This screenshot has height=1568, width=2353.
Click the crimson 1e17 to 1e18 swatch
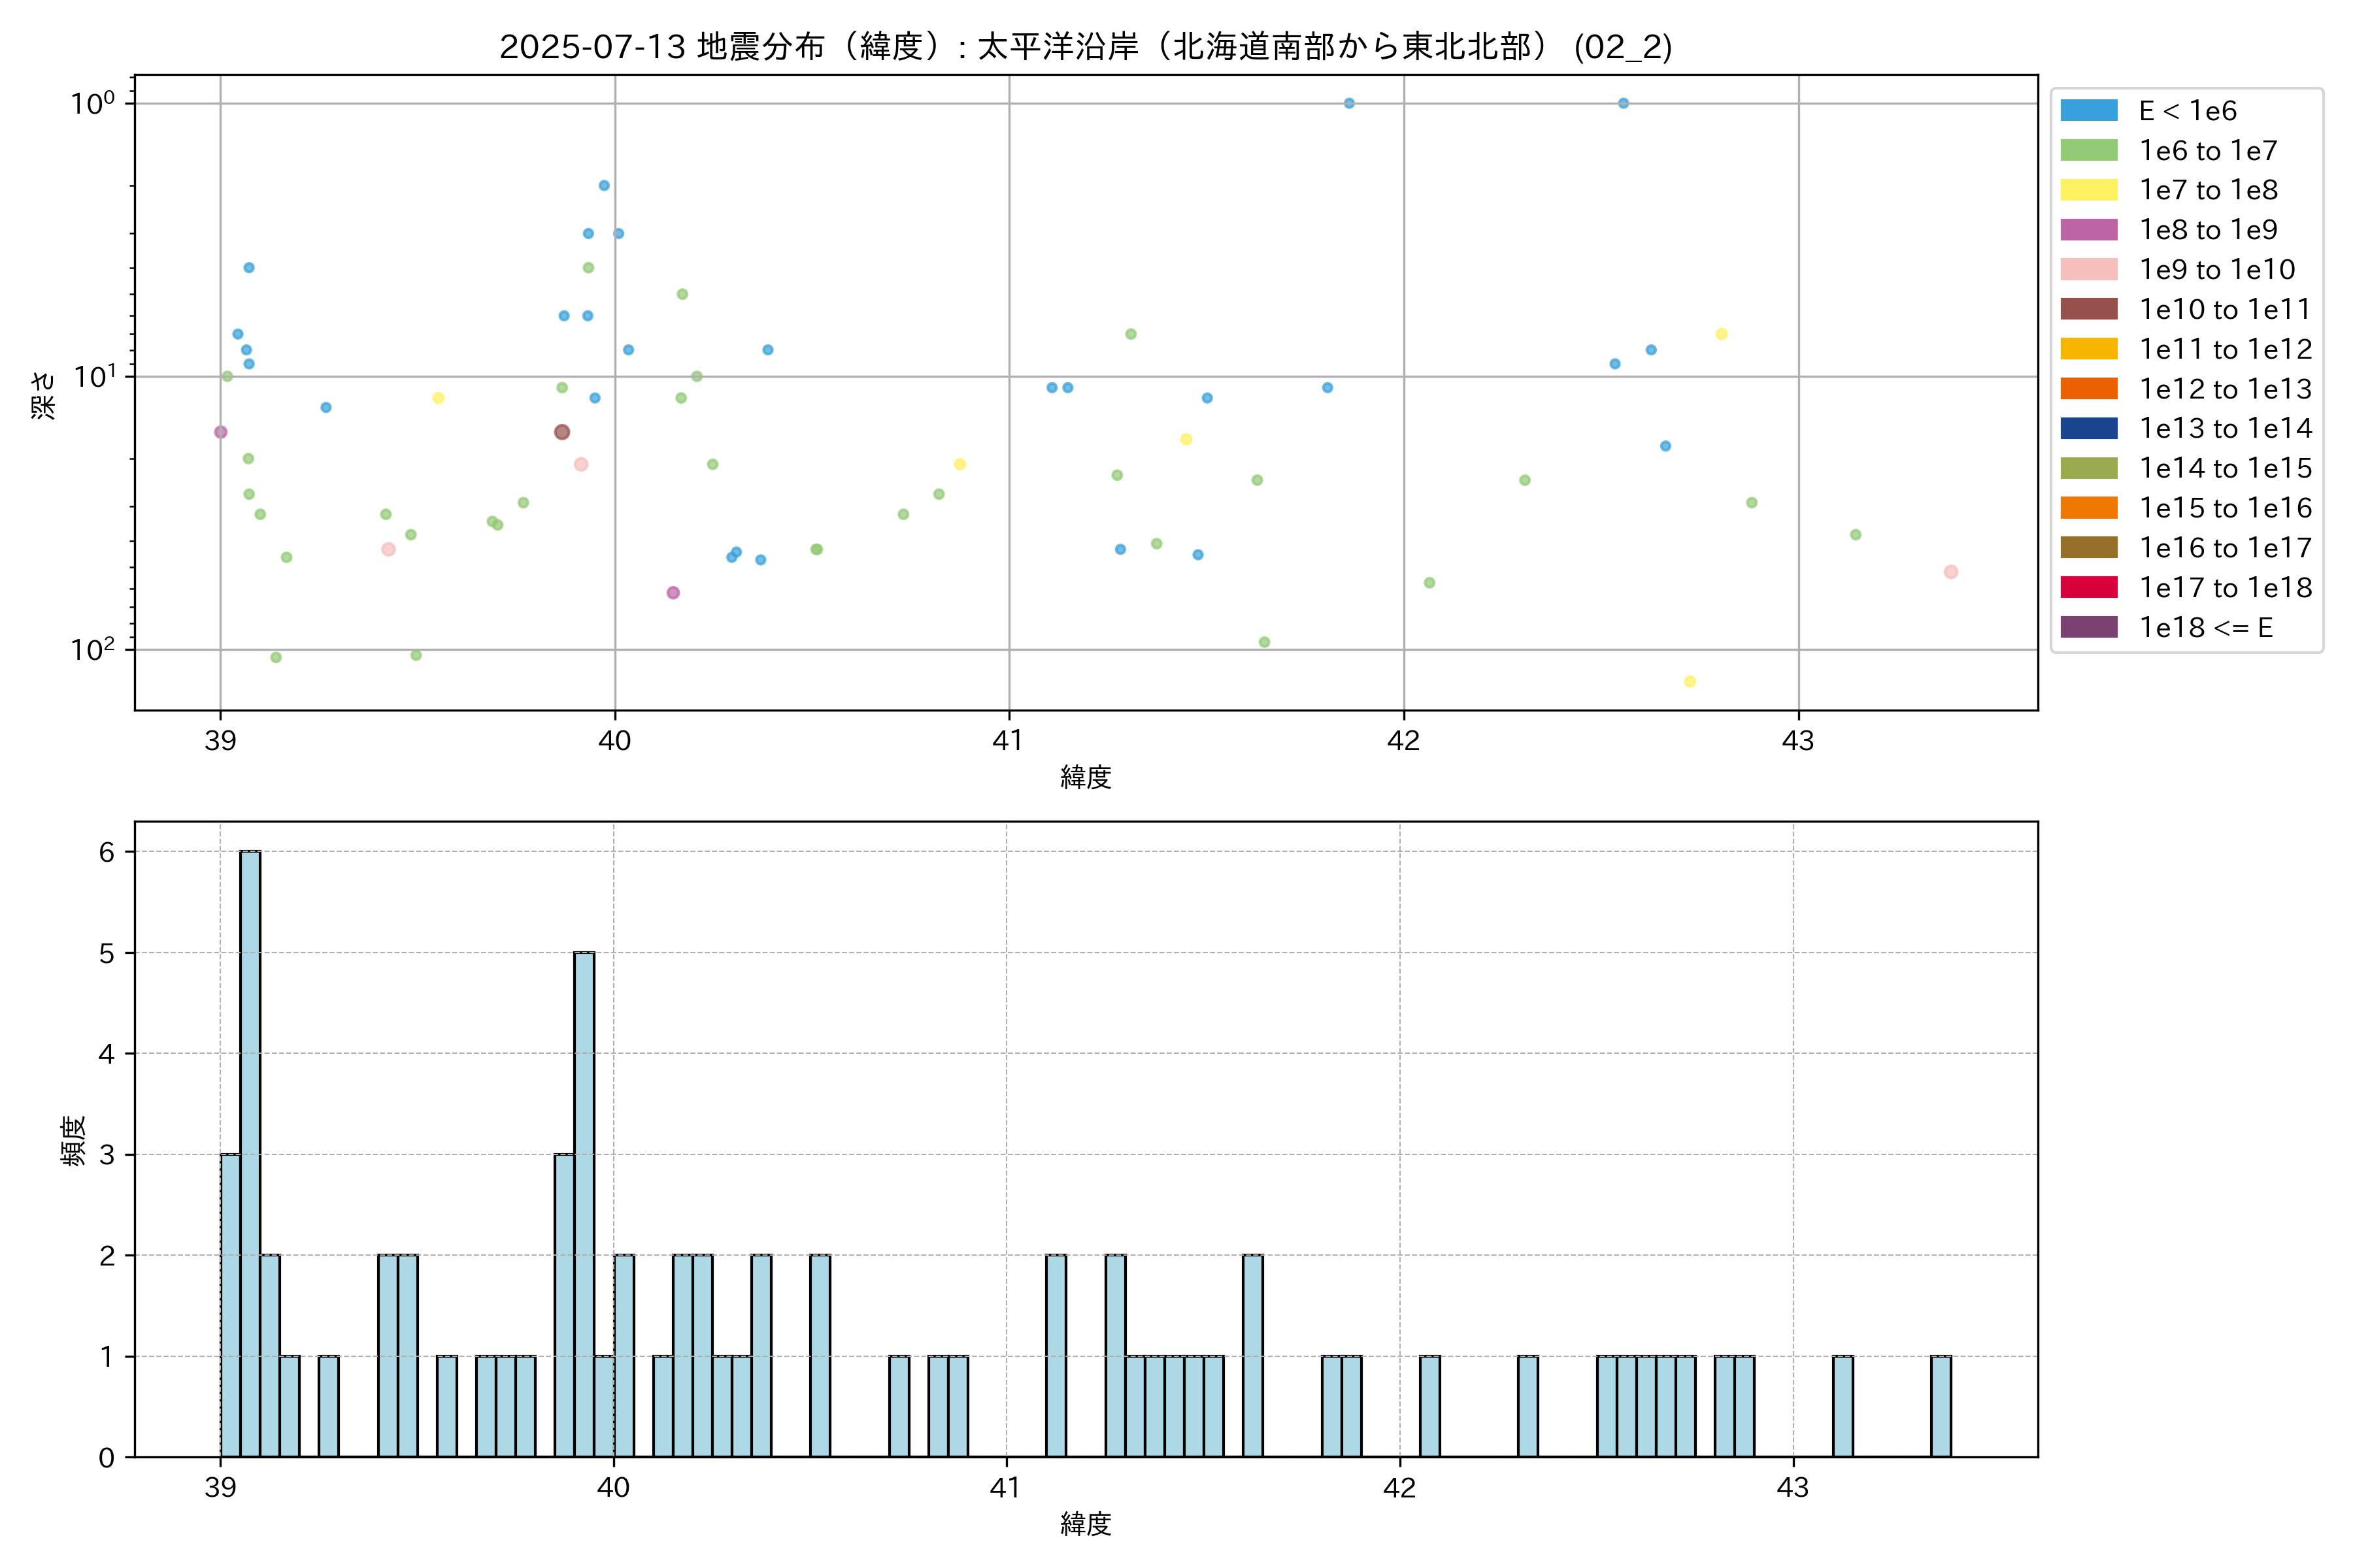2088,588
